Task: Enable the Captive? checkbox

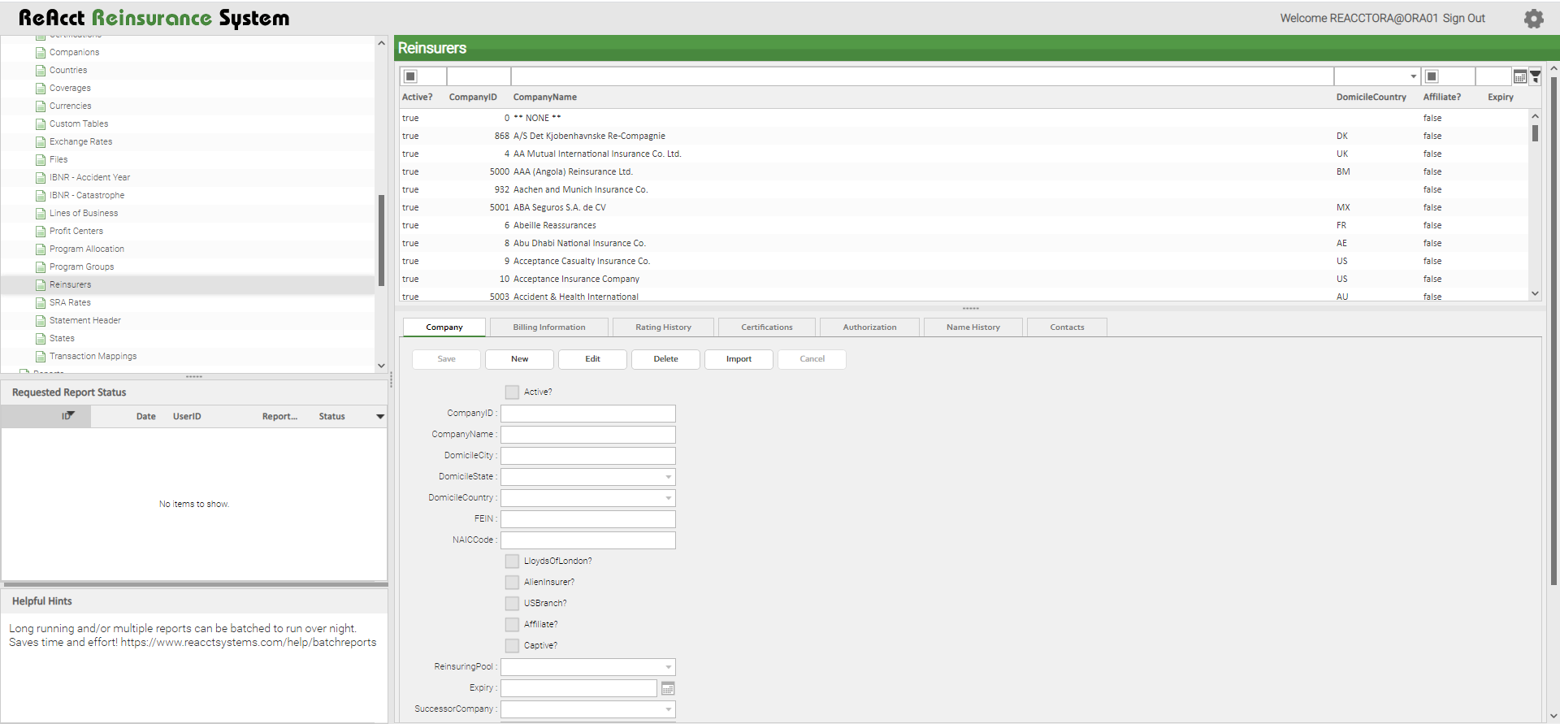Action: click(x=512, y=646)
